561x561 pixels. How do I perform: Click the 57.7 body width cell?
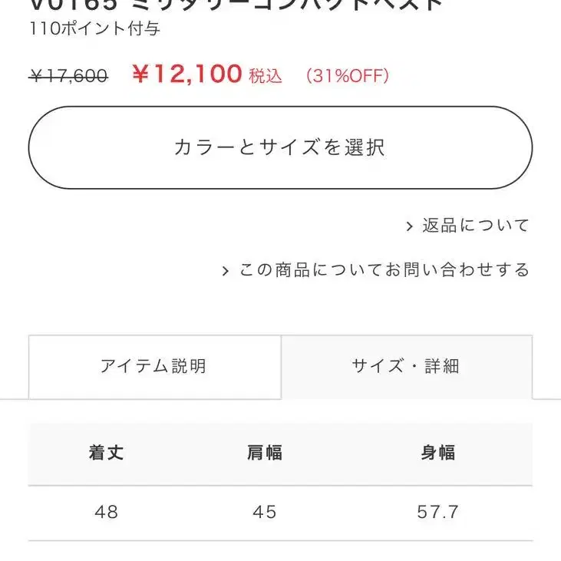point(437,512)
